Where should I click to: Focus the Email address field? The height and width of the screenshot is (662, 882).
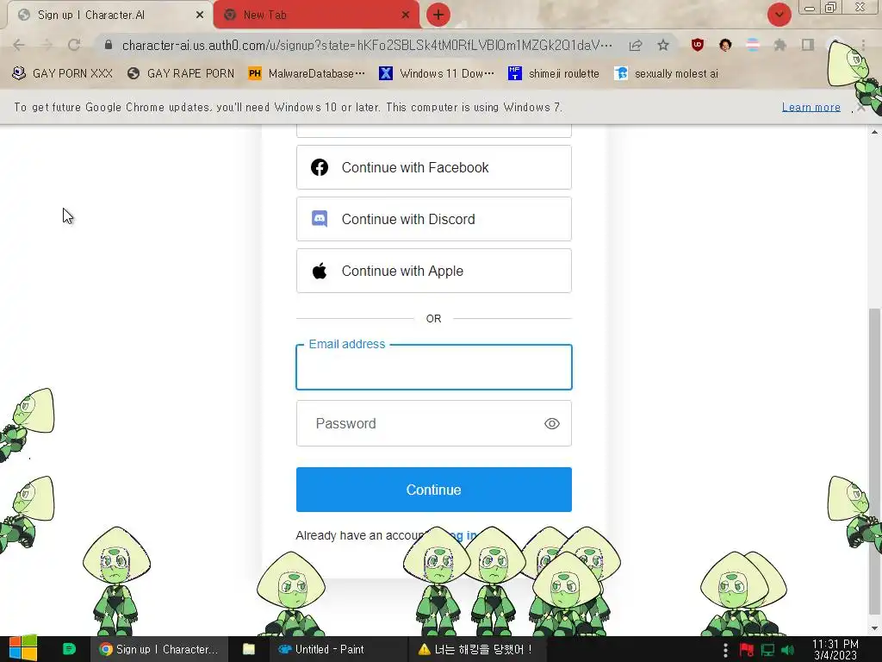pos(434,367)
